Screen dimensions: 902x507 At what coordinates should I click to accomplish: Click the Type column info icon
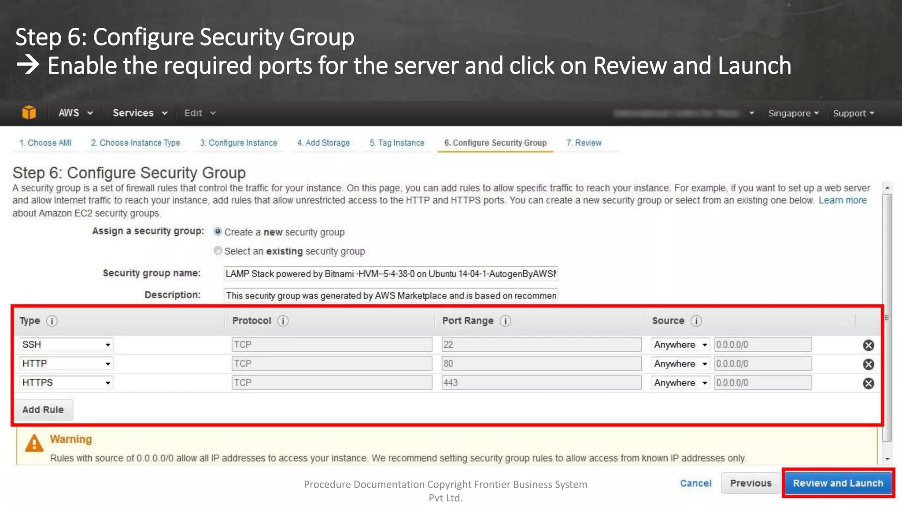[x=52, y=321]
